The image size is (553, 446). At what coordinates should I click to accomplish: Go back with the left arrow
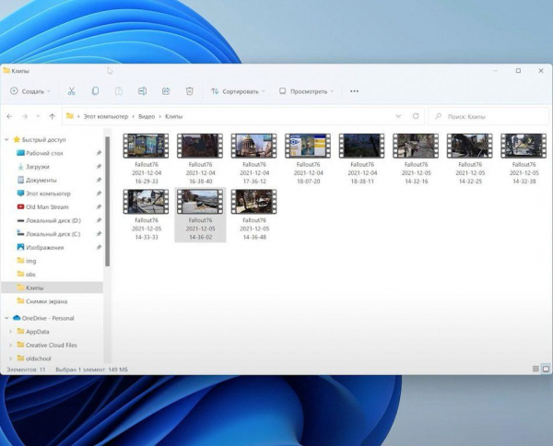9,116
